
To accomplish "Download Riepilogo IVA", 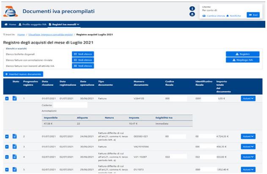I will (x=242, y=60).
